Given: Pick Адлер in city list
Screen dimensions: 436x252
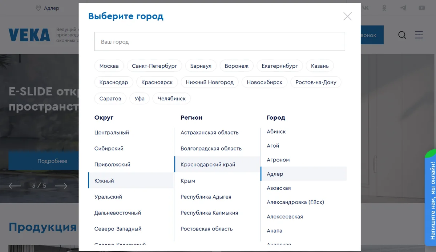Looking at the screenshot, I should [303, 174].
